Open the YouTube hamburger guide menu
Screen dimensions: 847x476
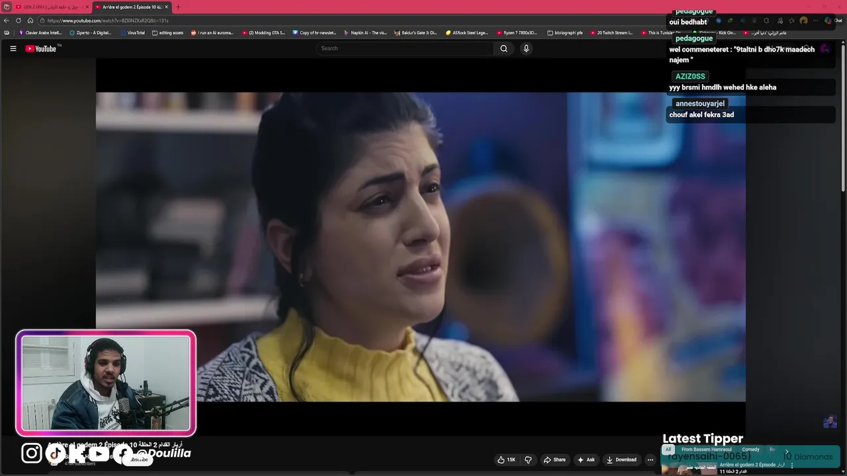(x=13, y=48)
